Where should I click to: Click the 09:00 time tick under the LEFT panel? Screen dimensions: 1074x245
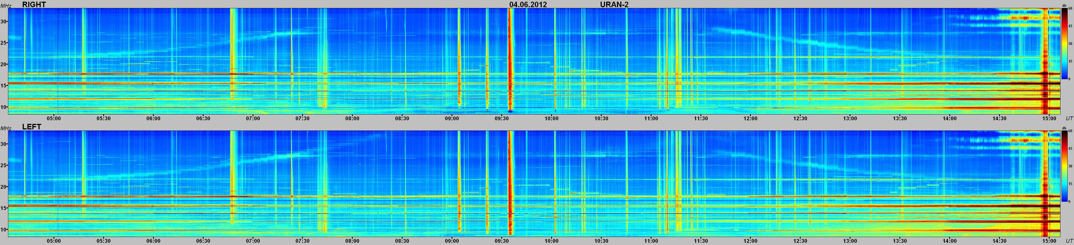pyautogui.click(x=452, y=241)
